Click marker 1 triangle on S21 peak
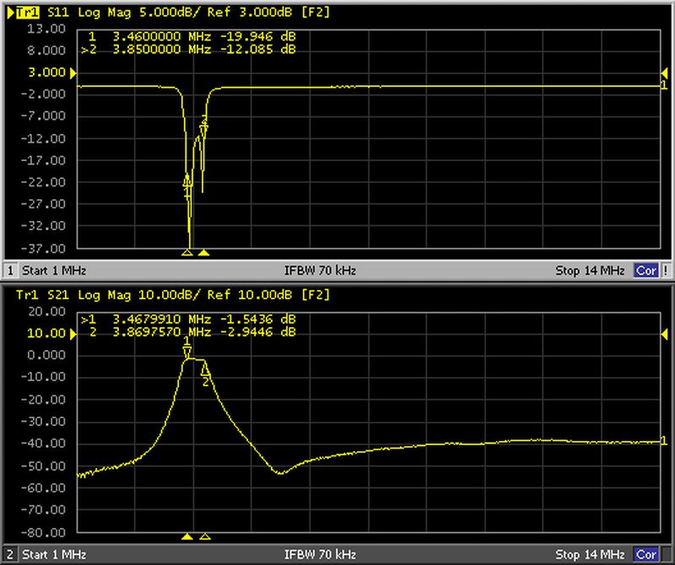 187,351
